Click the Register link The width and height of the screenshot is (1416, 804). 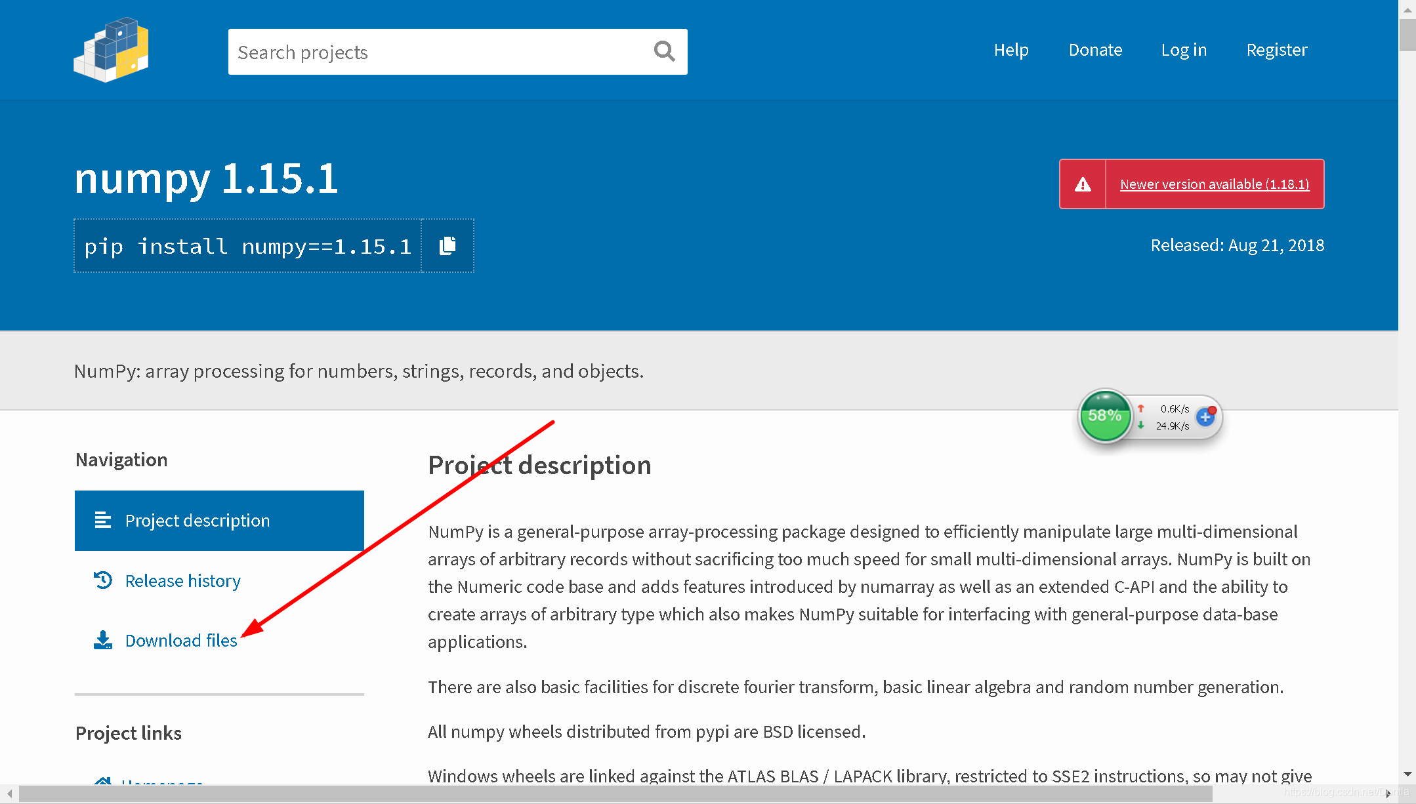1276,50
